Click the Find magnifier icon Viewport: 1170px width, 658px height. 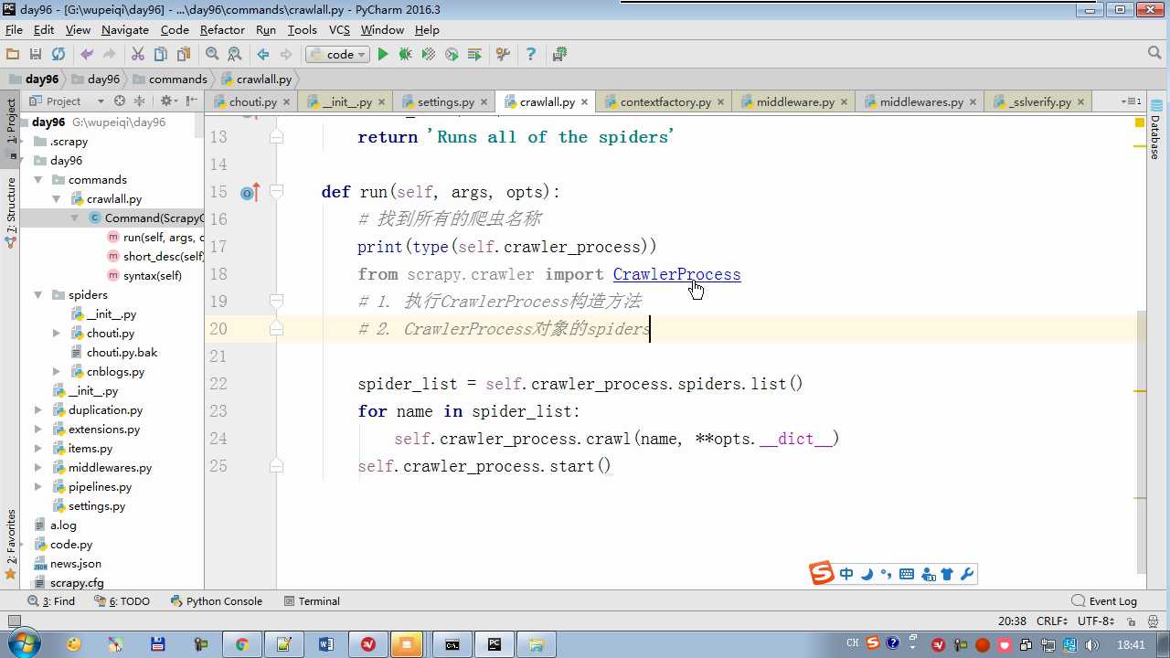(212, 54)
